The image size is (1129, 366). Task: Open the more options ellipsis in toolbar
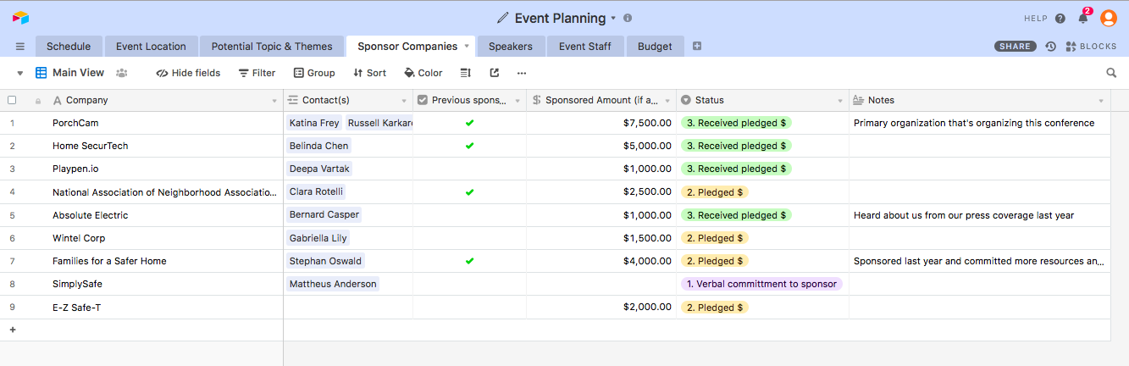[522, 73]
